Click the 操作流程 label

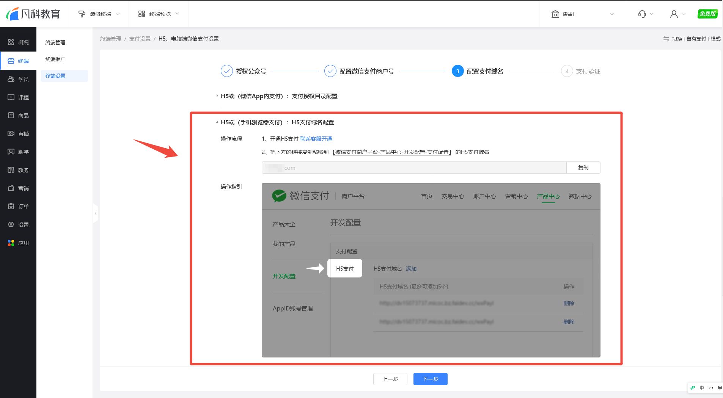(231, 139)
